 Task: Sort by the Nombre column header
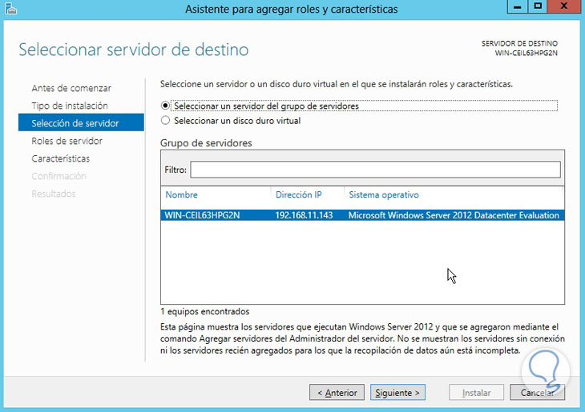(x=181, y=195)
